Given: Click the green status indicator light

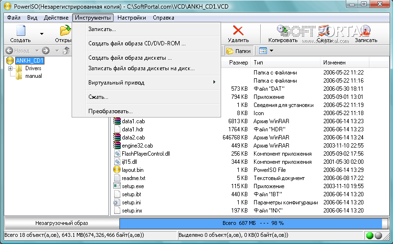Looking at the screenshot, I should coord(370,235).
